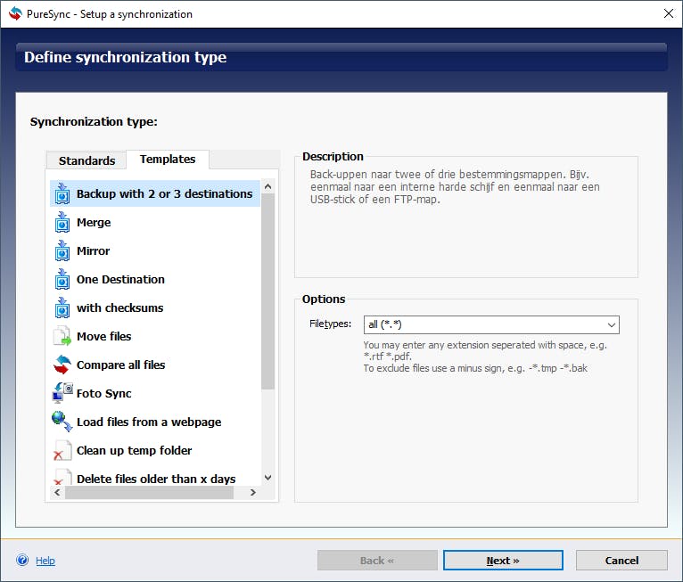Click the Merge template icon
This screenshot has width=683, height=582.
pyautogui.click(x=62, y=223)
